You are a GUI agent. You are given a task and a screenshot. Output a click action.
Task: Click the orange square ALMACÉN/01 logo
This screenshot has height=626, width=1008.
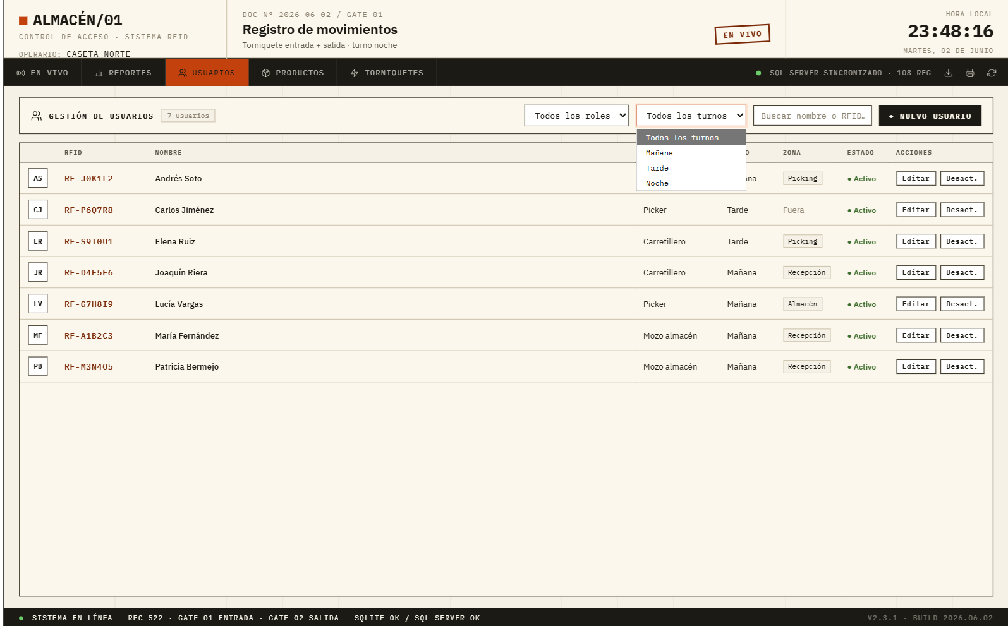click(x=23, y=21)
